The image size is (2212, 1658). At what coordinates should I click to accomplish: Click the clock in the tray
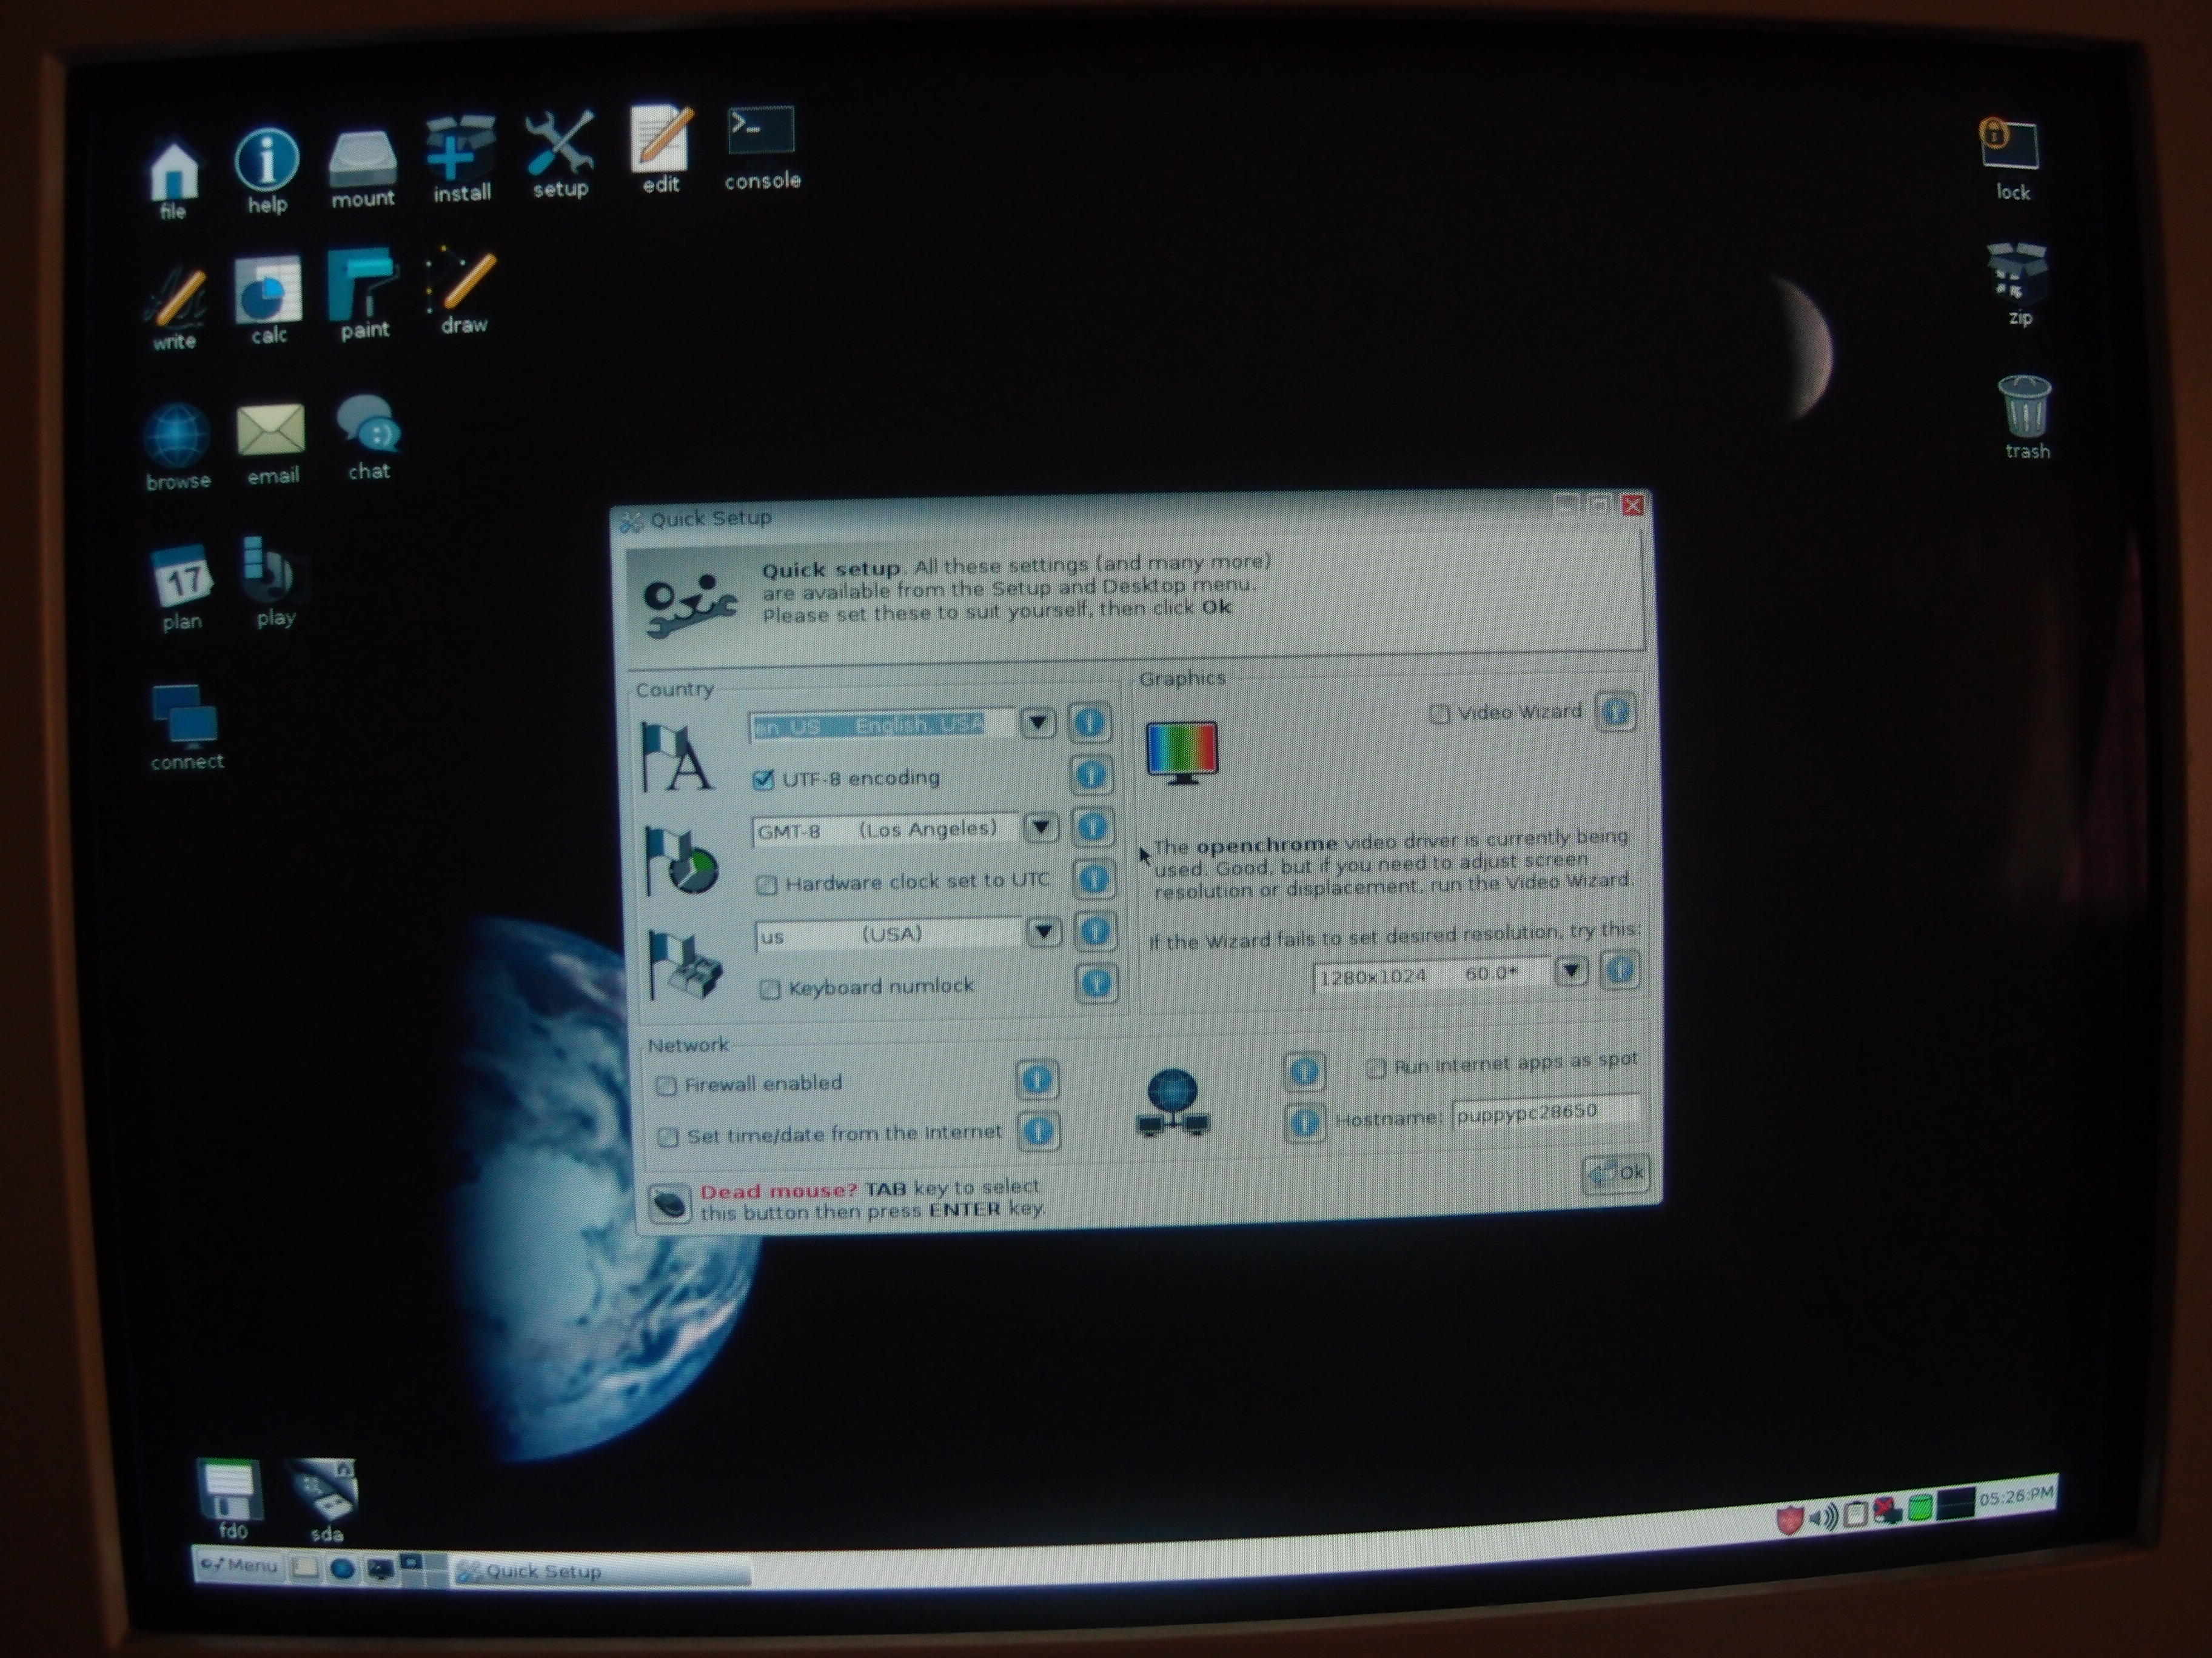(2016, 1495)
